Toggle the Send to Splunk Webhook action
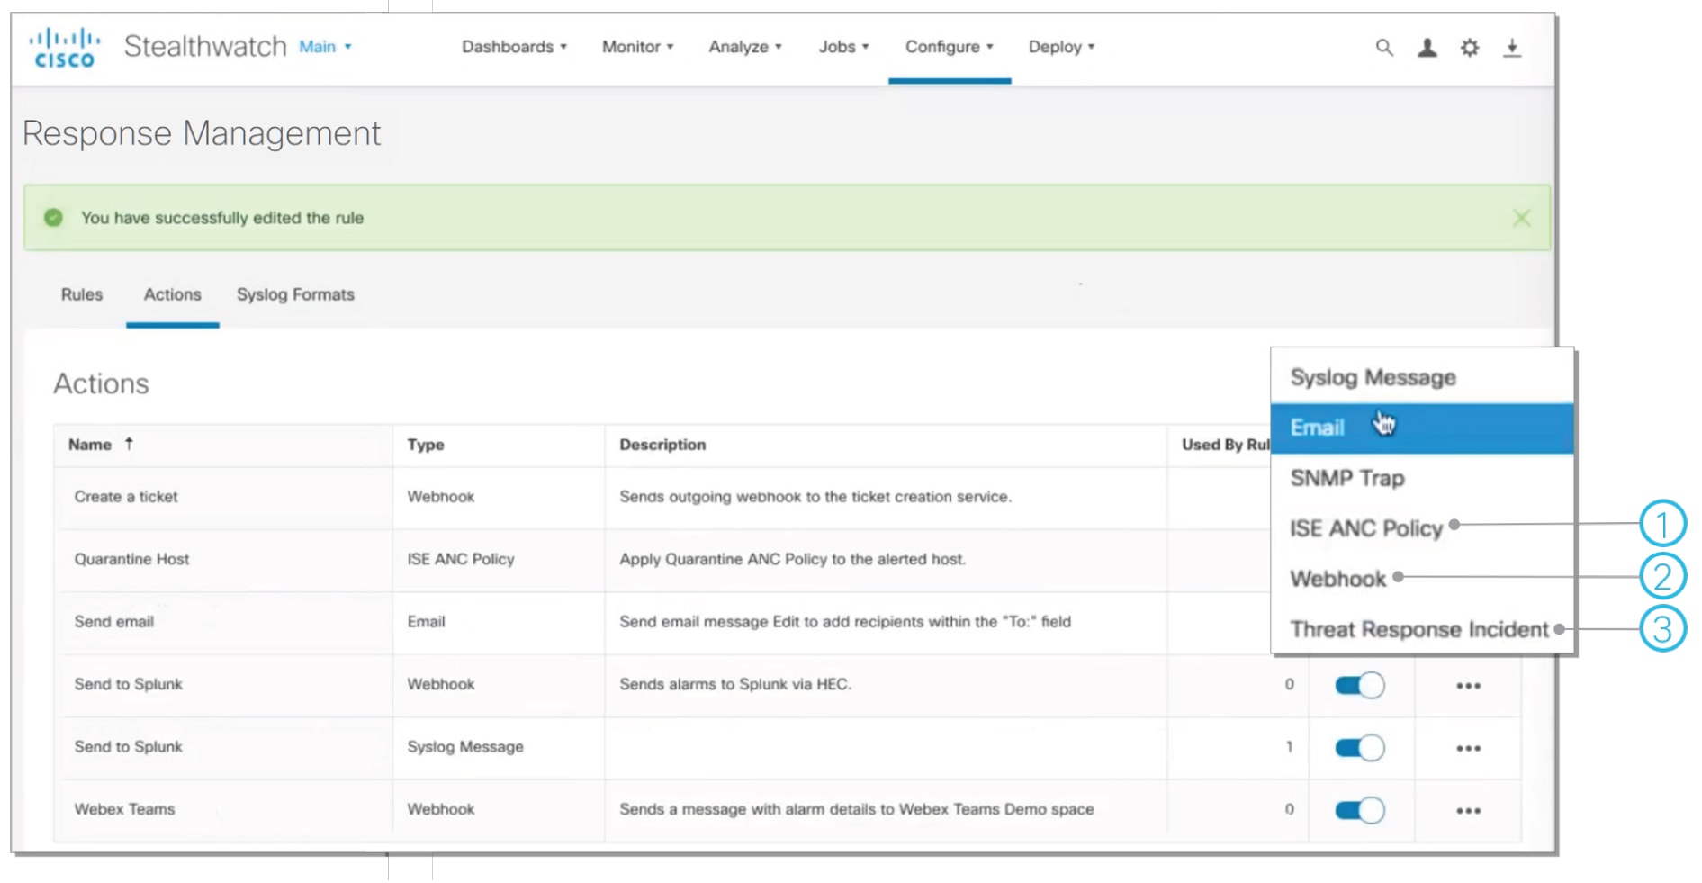Viewport: 1702px width, 883px height. [x=1359, y=686]
